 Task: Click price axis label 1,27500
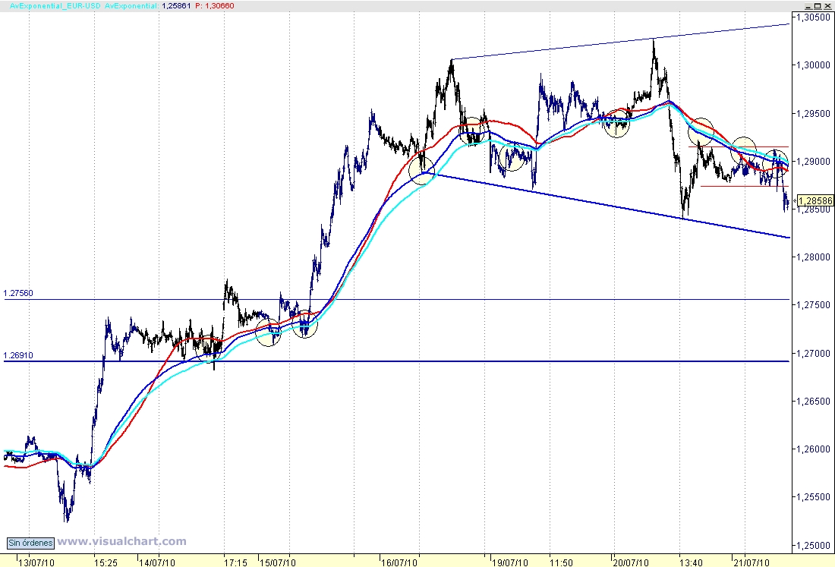tap(813, 305)
